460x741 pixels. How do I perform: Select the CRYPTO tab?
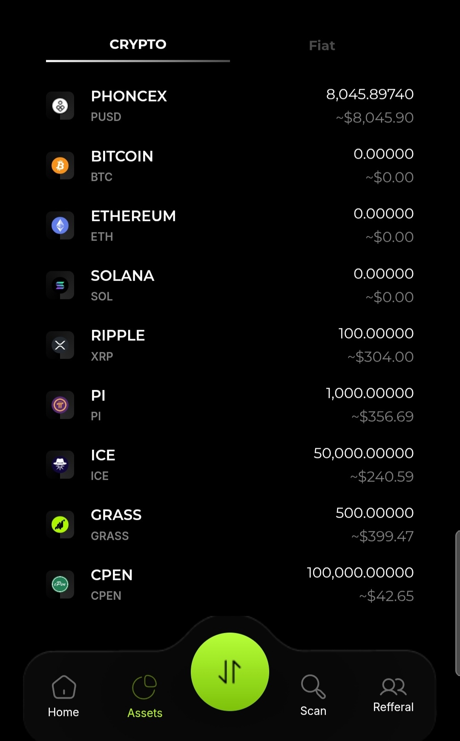(x=138, y=44)
